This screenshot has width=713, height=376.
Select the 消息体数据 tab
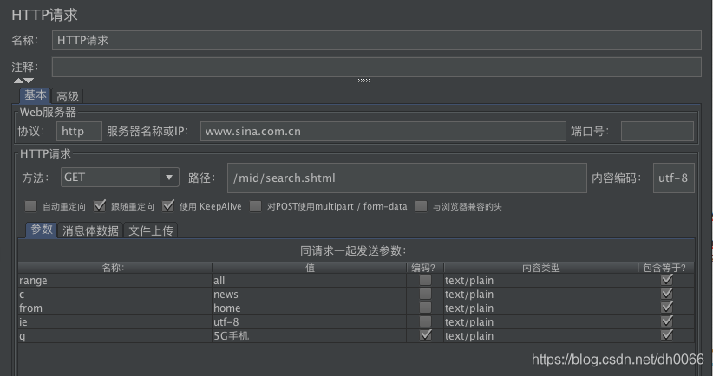click(90, 230)
